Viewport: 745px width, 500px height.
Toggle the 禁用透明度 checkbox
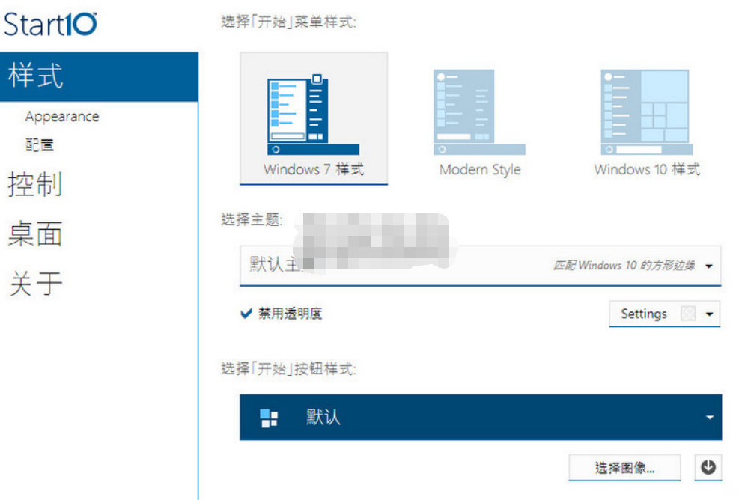coord(246,314)
